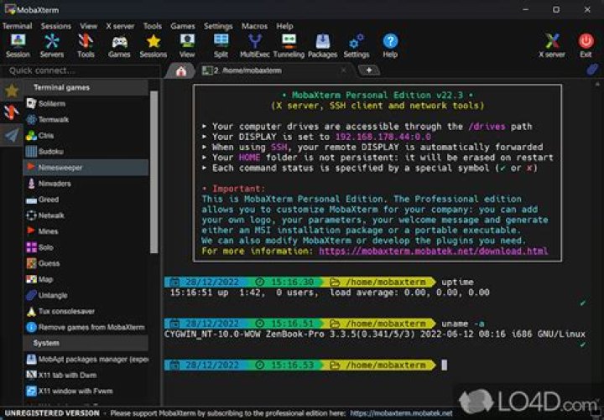Open the Tools menu

pos(153,26)
